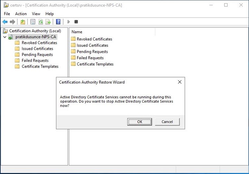
Task: Click the Export List toolbar icon
Action: click(48, 22)
